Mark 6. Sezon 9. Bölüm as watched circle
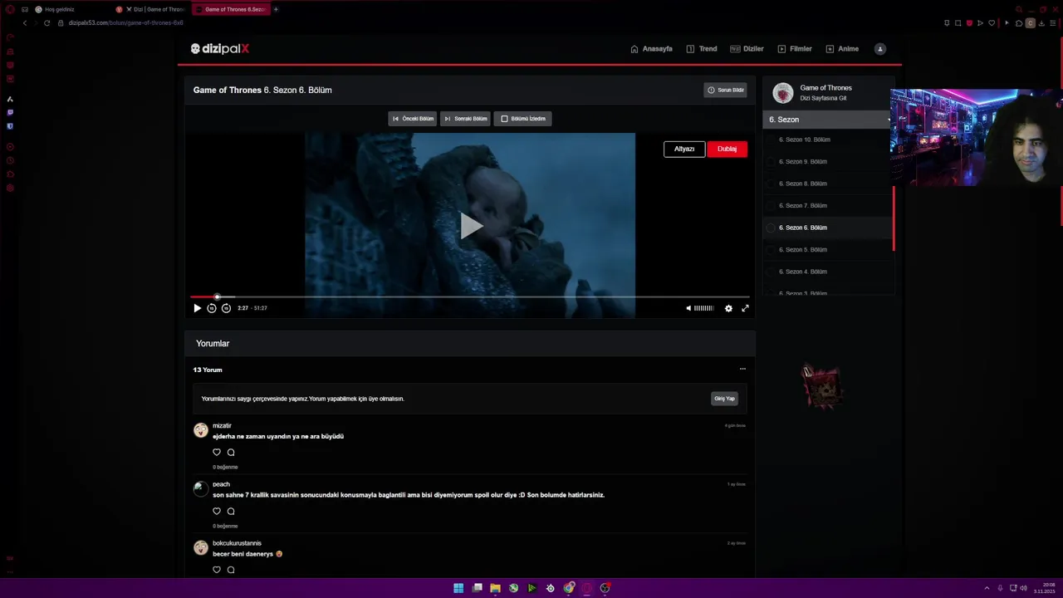Screen dimensions: 1063x598 pos(771,162)
